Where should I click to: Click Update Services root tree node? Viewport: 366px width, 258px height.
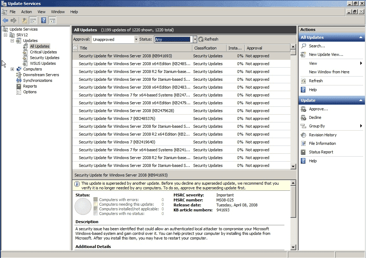click(x=23, y=29)
